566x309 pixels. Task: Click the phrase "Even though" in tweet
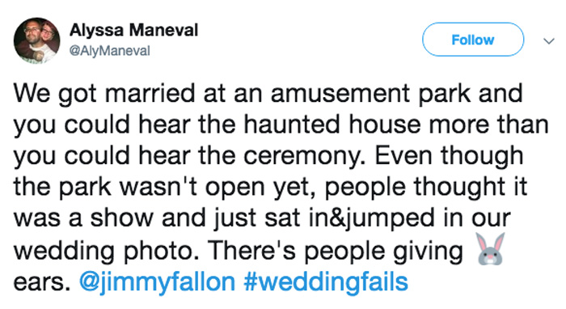pyautogui.click(x=449, y=156)
